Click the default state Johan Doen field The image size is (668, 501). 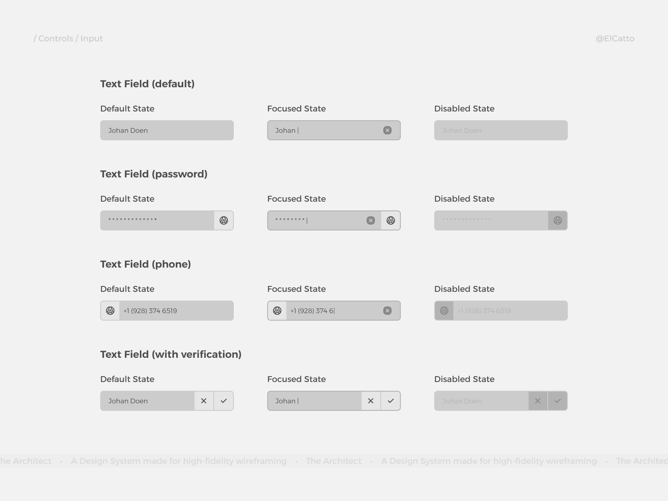[167, 130]
